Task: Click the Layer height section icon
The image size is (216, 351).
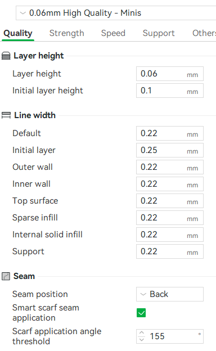Action: click(6, 56)
